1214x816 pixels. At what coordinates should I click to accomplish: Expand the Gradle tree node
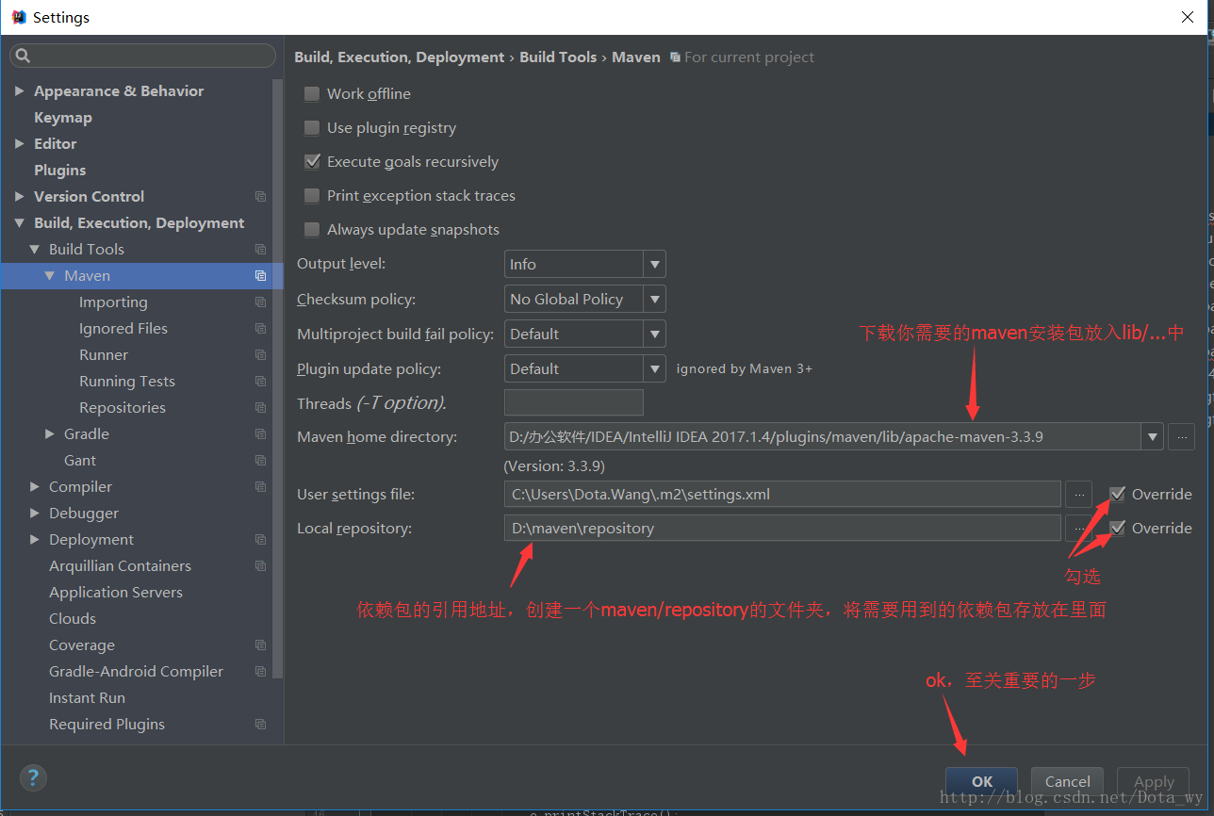(50, 434)
